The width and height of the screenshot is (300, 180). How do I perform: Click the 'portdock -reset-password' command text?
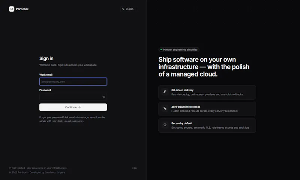[67, 121]
